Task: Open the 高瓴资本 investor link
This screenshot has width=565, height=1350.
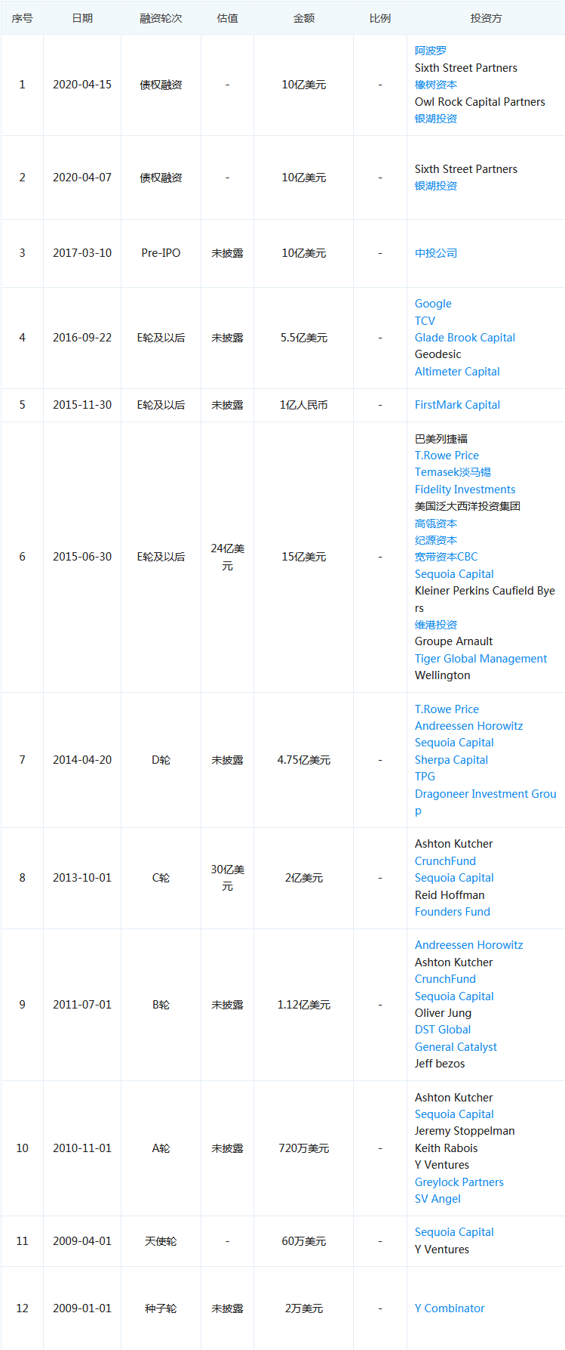Action: 435,524
